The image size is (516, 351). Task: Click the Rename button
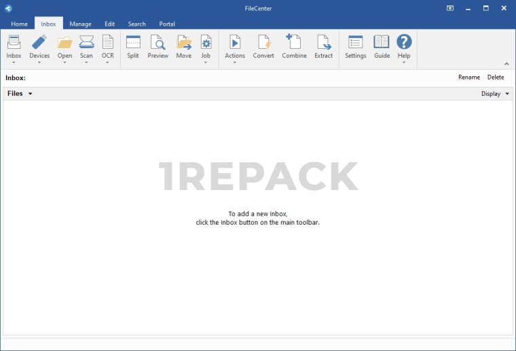point(468,77)
